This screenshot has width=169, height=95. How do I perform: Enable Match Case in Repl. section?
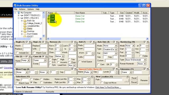click(34, 53)
